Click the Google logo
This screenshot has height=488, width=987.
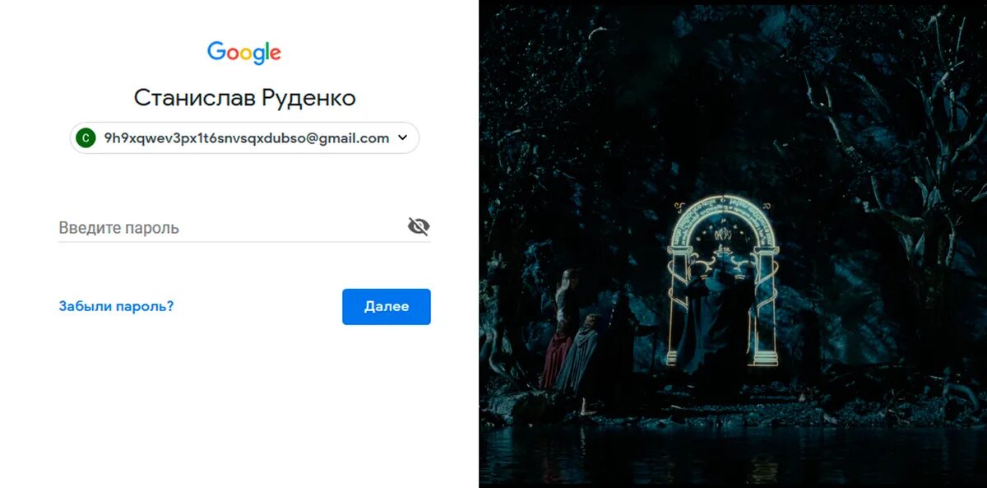point(244,53)
